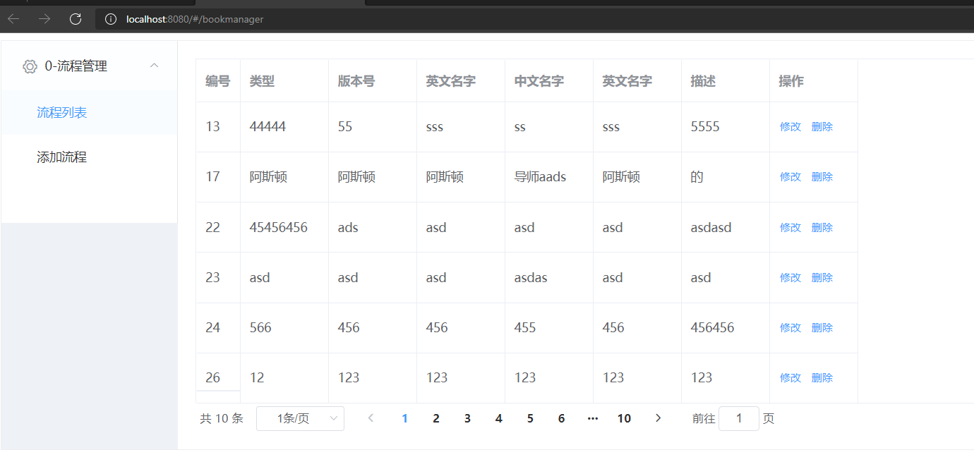Click the cell containing asdasd
Image resolution: width=974 pixels, height=474 pixels.
726,228
